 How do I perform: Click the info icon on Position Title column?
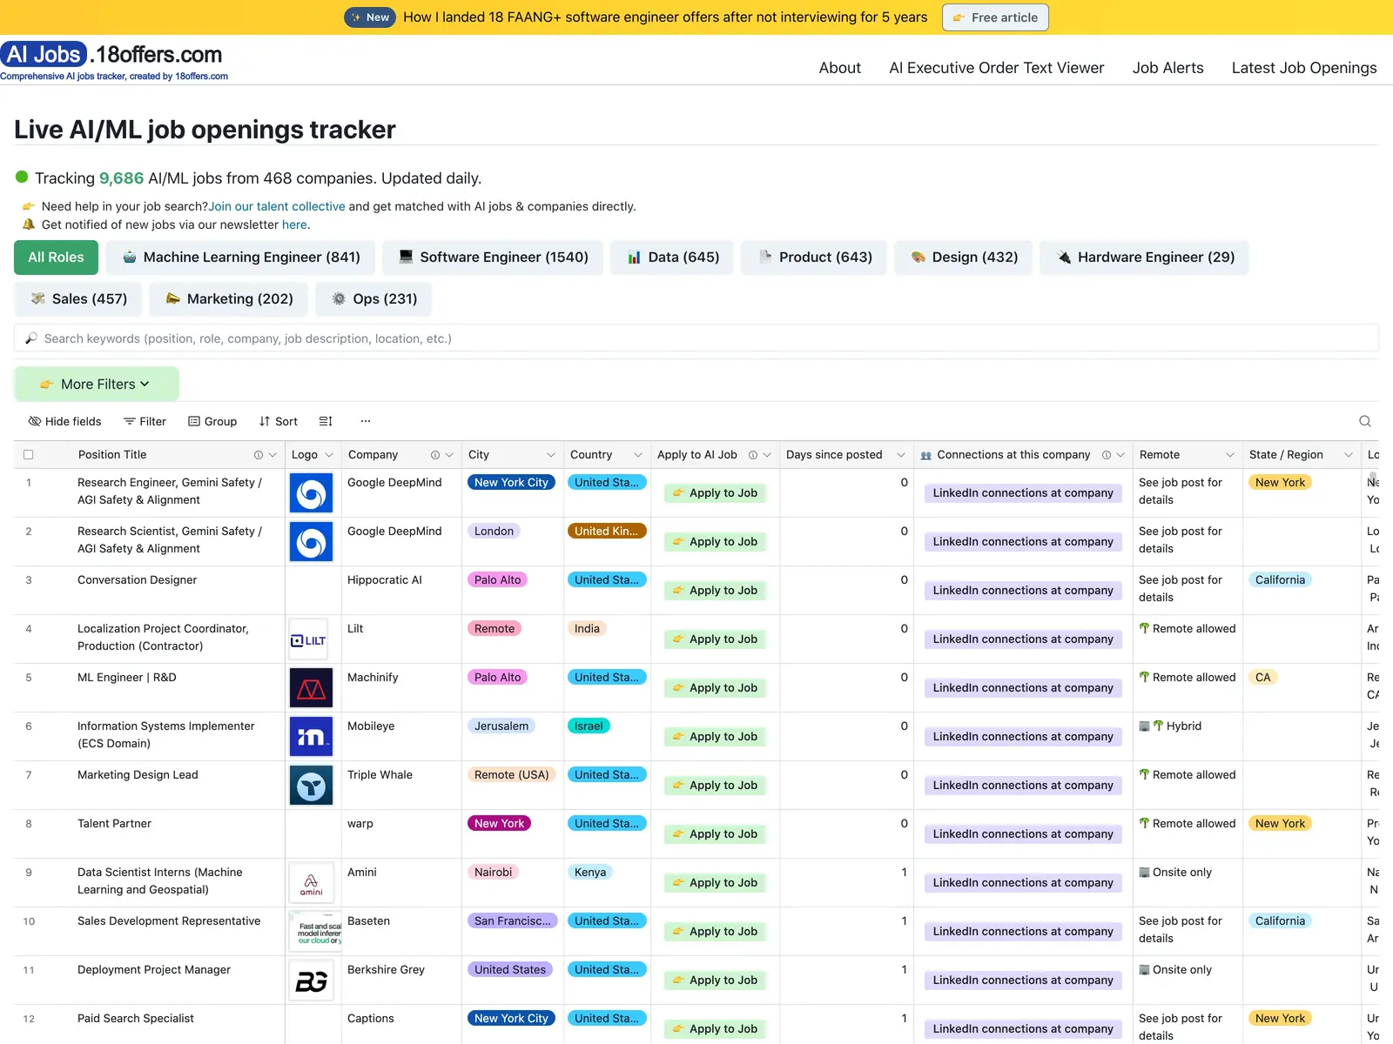tap(259, 455)
